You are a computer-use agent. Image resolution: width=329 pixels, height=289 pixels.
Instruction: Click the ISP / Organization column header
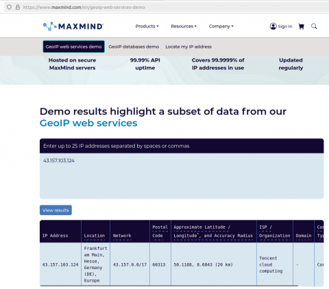tap(275, 231)
